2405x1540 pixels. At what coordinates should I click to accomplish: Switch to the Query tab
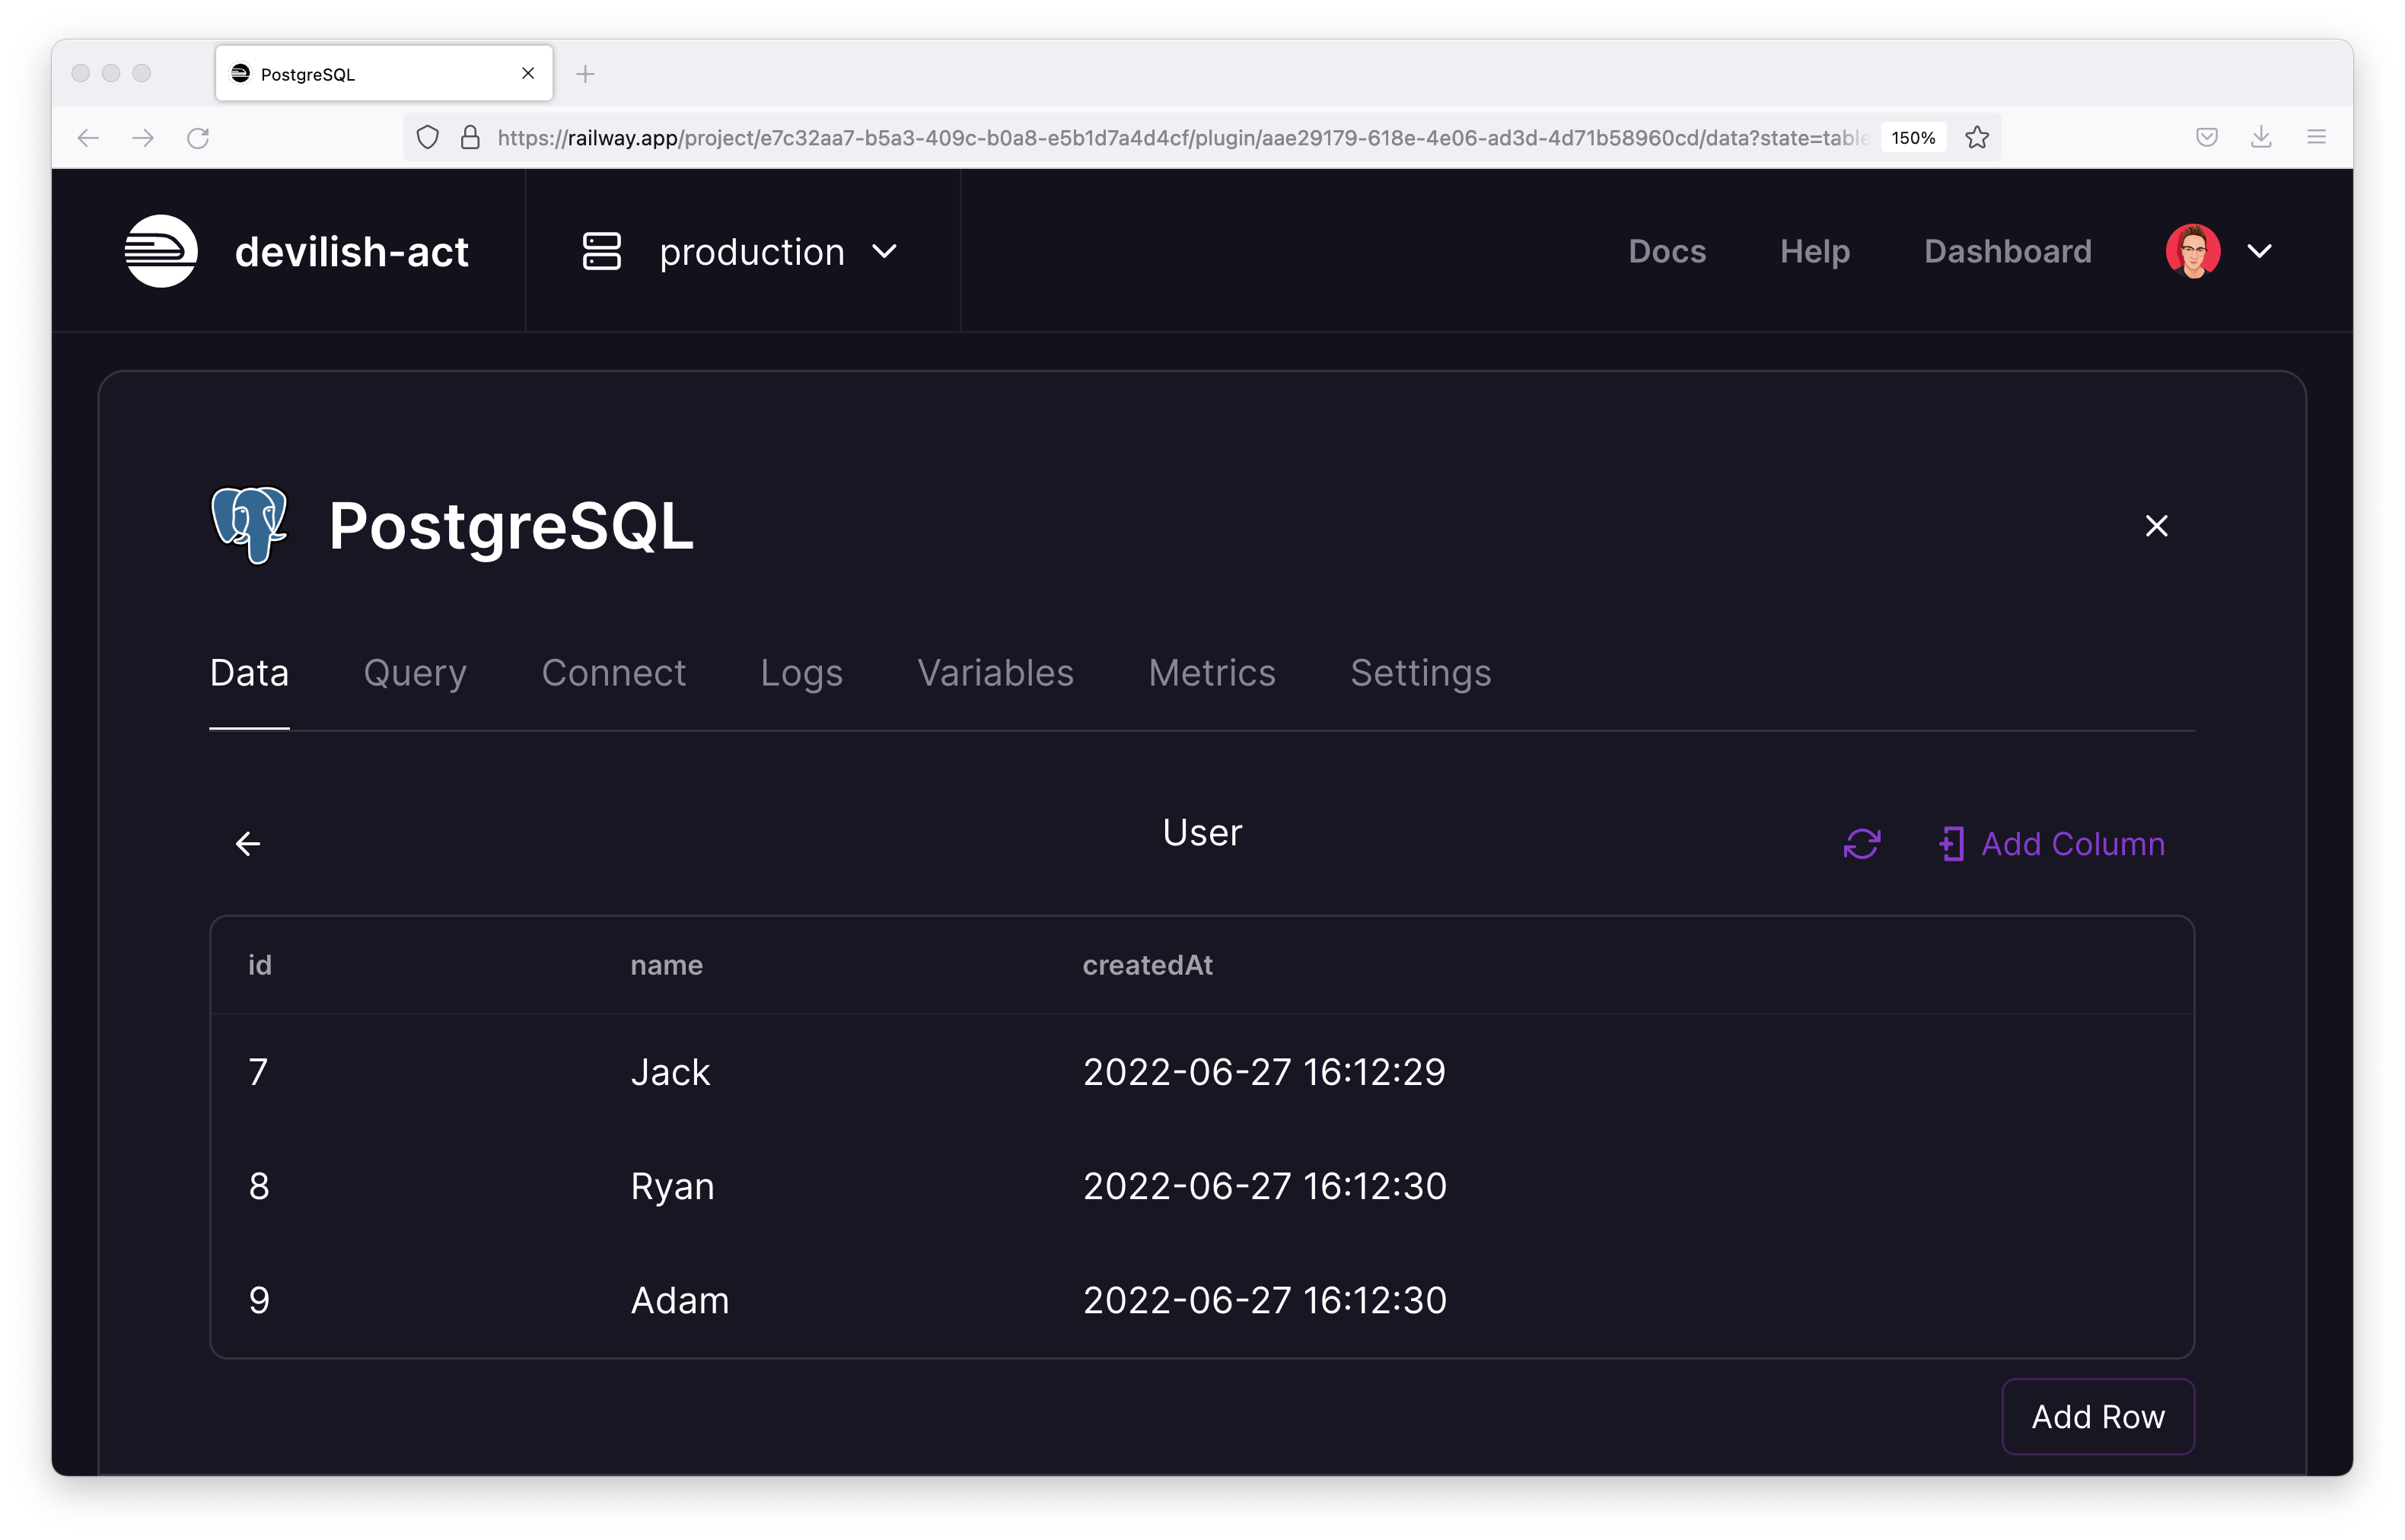pos(415,673)
